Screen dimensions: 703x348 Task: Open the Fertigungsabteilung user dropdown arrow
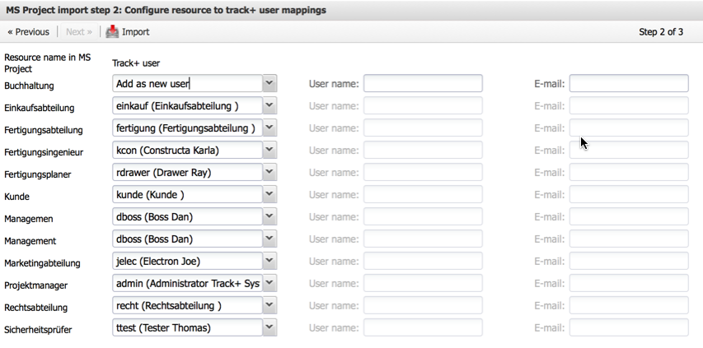tap(269, 128)
